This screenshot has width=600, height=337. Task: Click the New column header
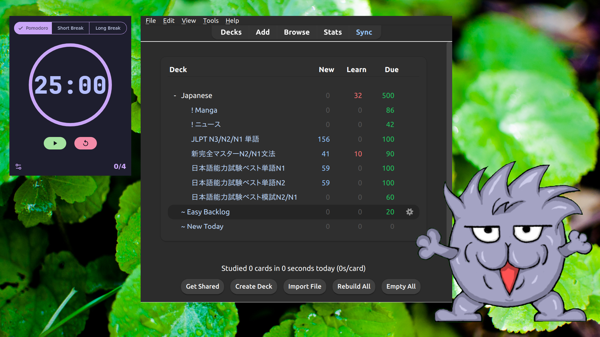tap(327, 70)
